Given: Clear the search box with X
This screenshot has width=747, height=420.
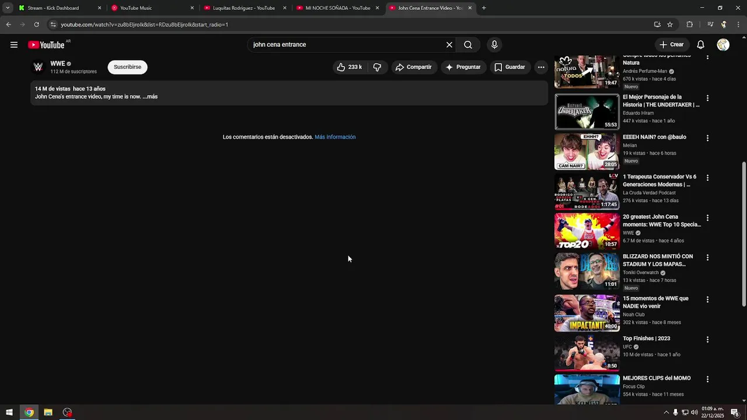Looking at the screenshot, I should (449, 45).
